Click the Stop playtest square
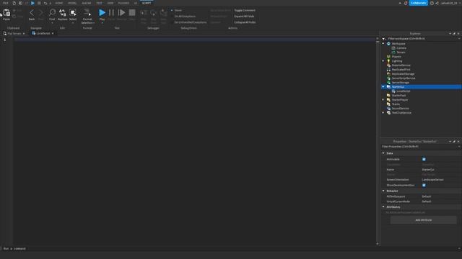This screenshot has height=259, width=462. coord(132,12)
